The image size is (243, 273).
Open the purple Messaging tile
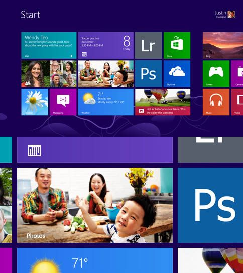pyautogui.click(x=63, y=102)
